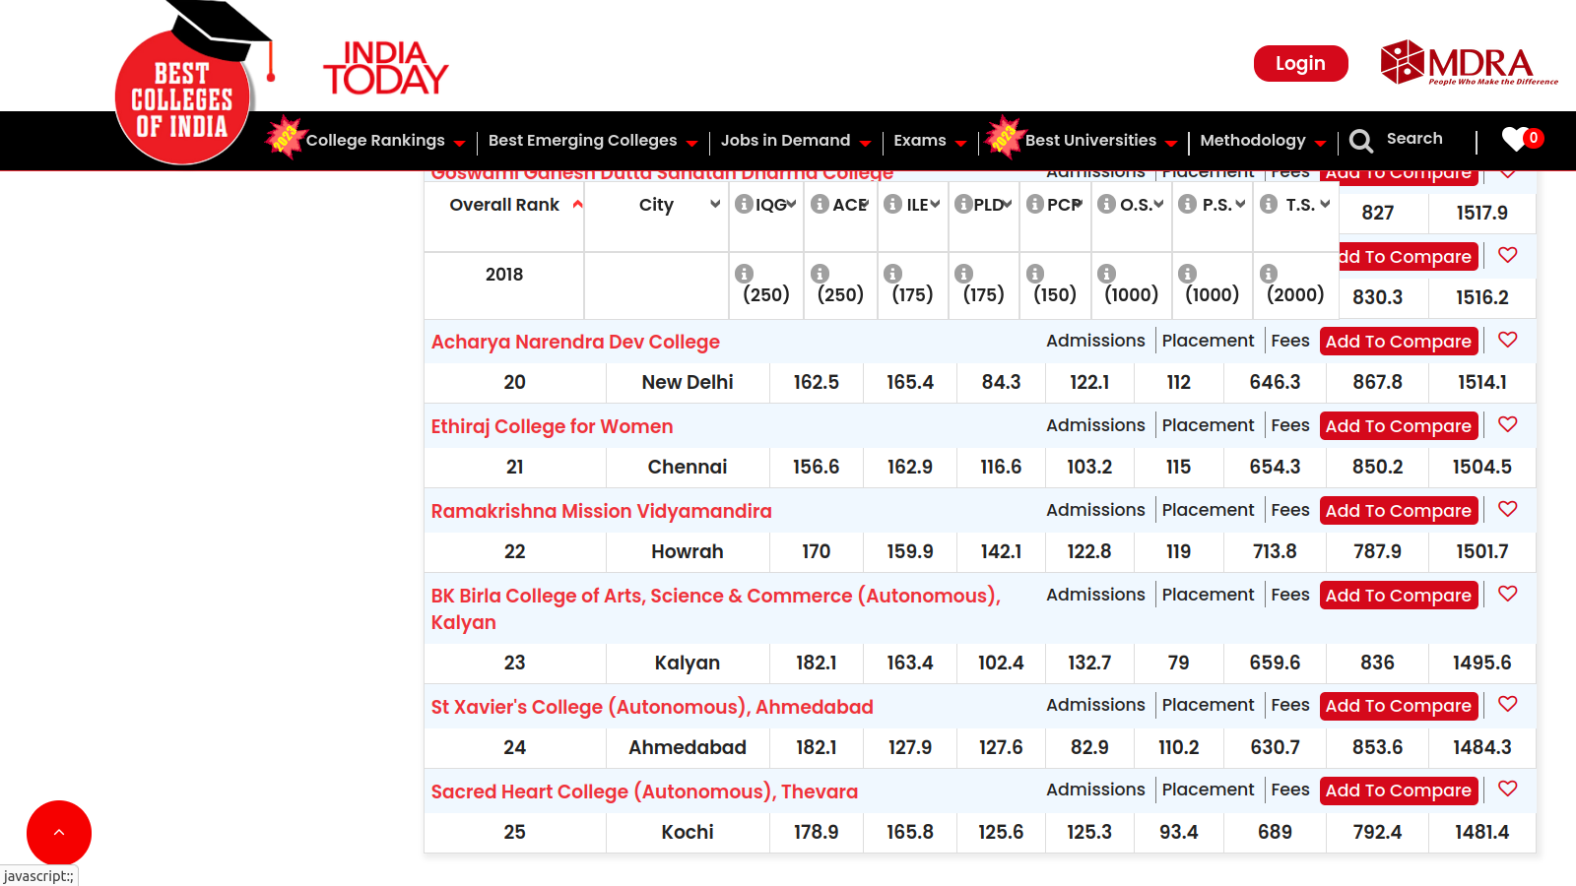This screenshot has height=886, width=1576.
Task: Show info icon for PCP column
Action: coord(1035,204)
